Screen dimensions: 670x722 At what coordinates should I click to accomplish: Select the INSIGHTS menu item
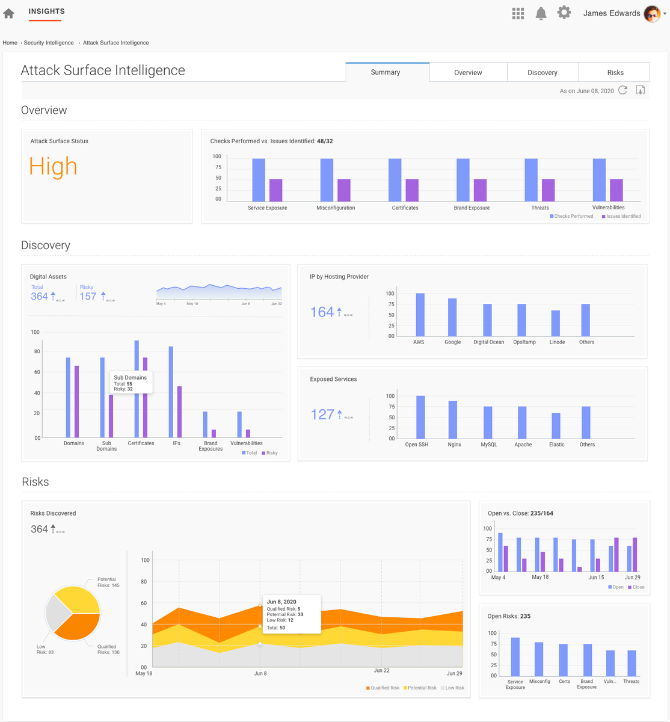tap(46, 11)
